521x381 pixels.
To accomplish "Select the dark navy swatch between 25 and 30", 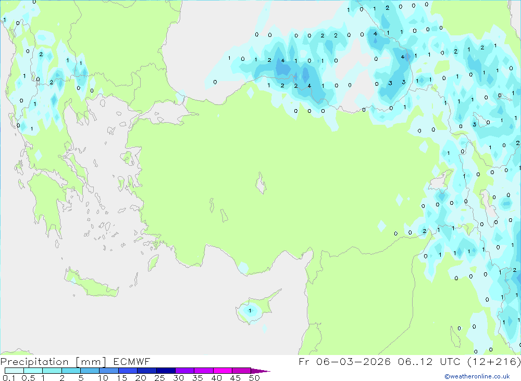I will click(x=166, y=371).
